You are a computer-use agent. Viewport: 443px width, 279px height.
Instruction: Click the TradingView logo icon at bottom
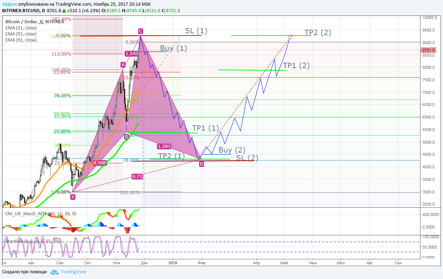click(54, 272)
